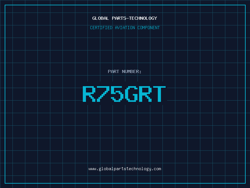Click the GLOBAL PARTS-TECHNOLOGY heading
The width and height of the screenshot is (250, 188).
coord(125,18)
